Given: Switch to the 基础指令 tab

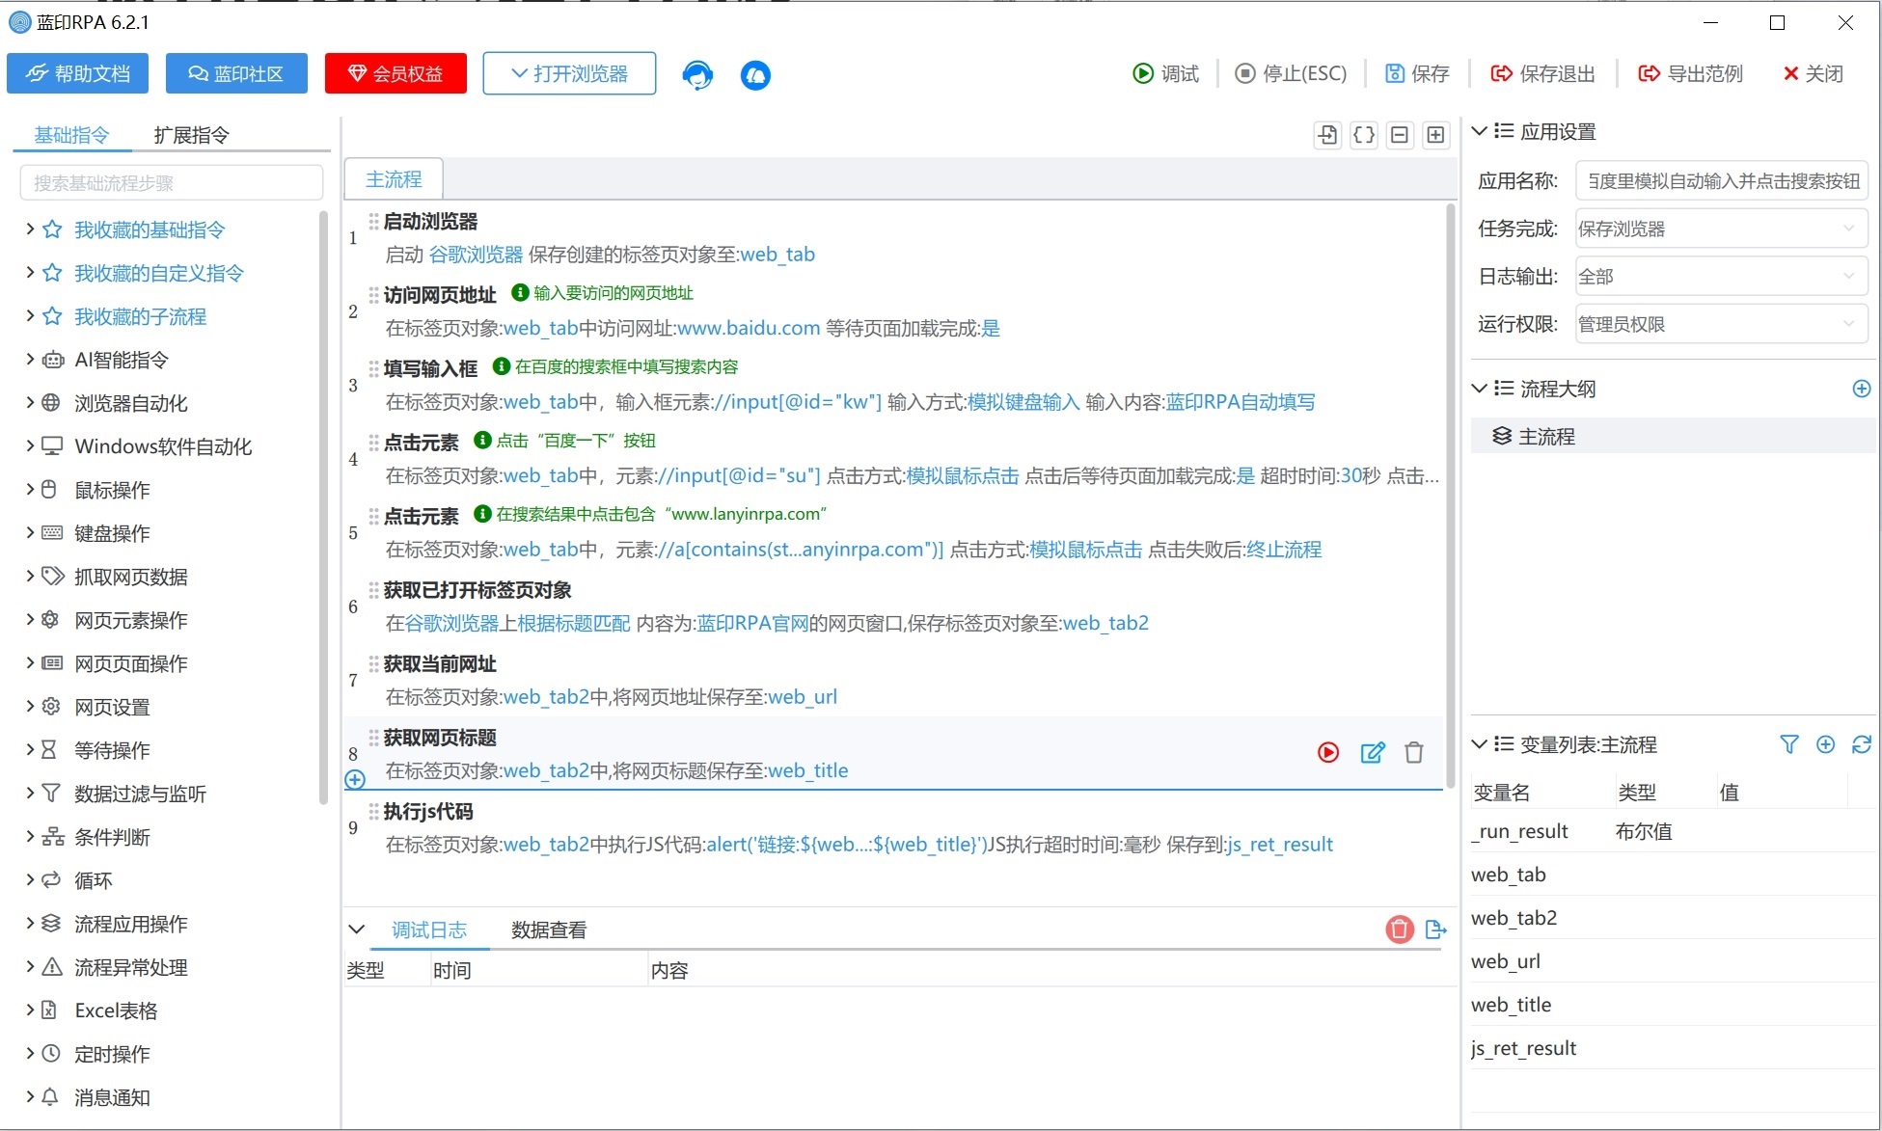Looking at the screenshot, I should [x=71, y=135].
